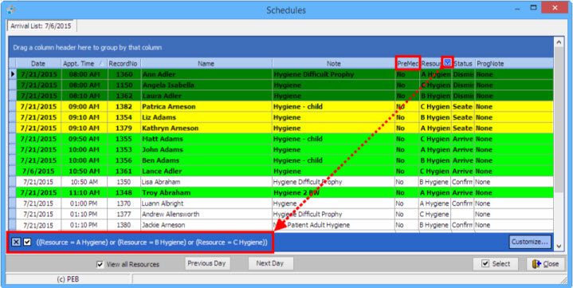Toggle the active filter checkbox

tap(27, 243)
